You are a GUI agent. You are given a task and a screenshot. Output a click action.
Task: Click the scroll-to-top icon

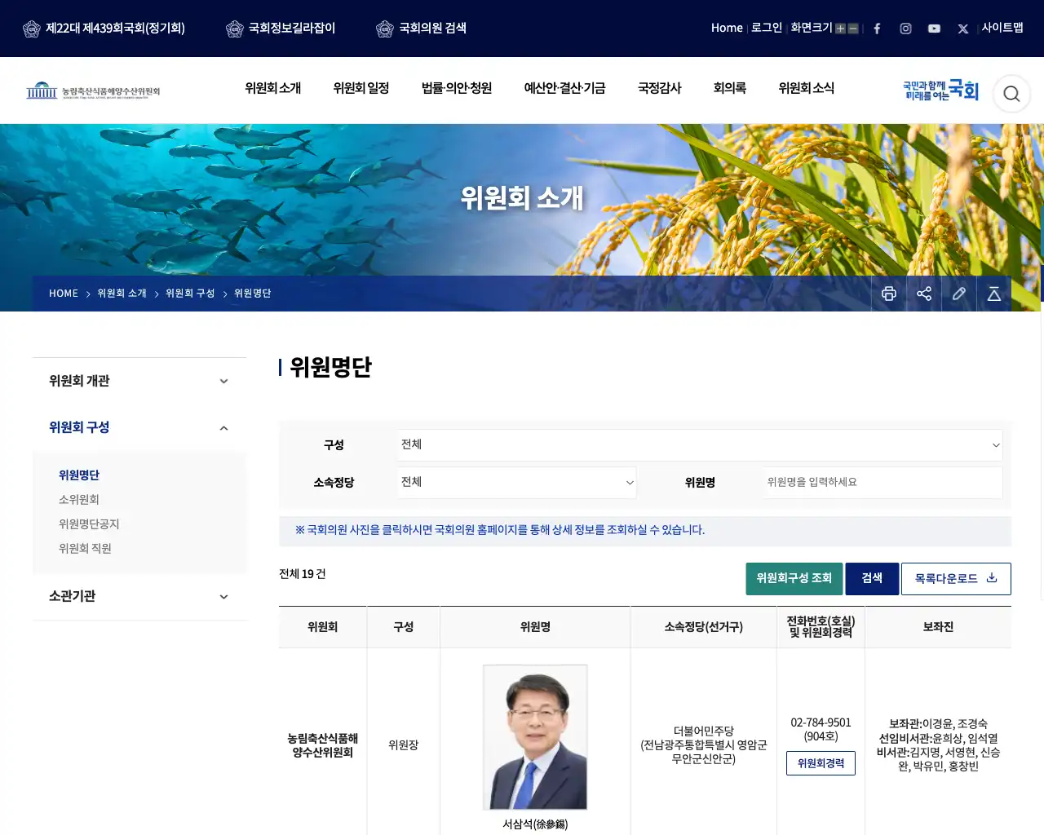point(994,294)
